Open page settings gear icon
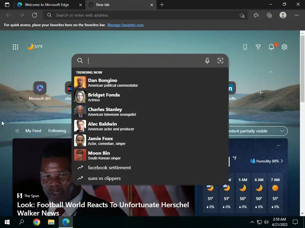The image size is (305, 228). click(284, 47)
